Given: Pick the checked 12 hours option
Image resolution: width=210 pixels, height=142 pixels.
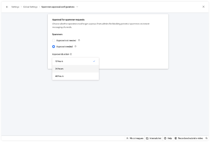Looking at the screenshot, I should pyautogui.click(x=59, y=61).
